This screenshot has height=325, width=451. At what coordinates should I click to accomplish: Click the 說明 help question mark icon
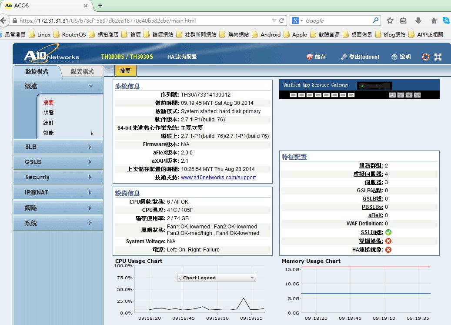point(394,57)
